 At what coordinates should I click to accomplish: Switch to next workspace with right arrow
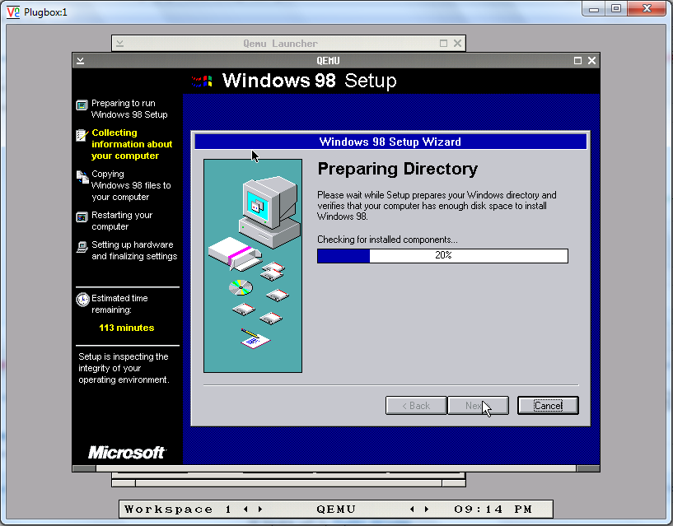click(x=260, y=510)
